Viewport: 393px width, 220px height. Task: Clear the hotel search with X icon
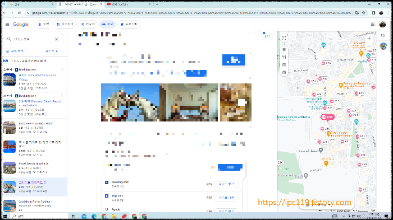pos(56,39)
